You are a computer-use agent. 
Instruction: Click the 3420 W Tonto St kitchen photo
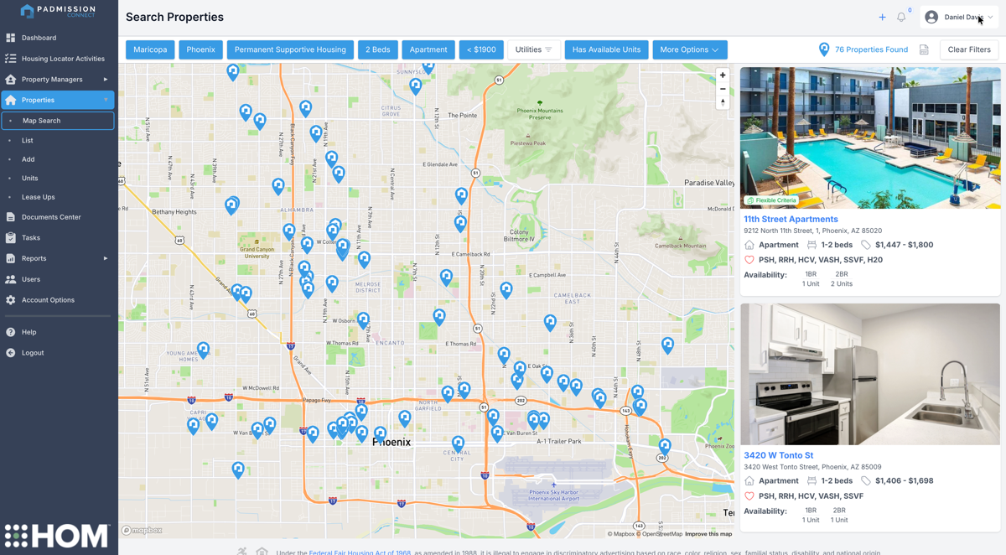pyautogui.click(x=869, y=374)
